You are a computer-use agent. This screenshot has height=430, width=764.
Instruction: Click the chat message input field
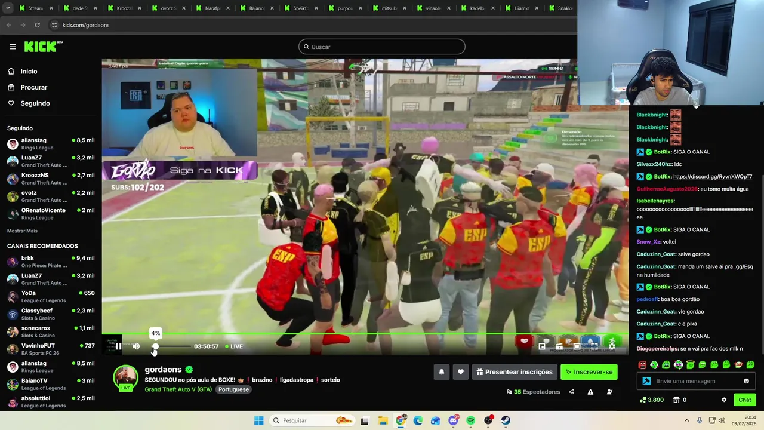point(697,381)
